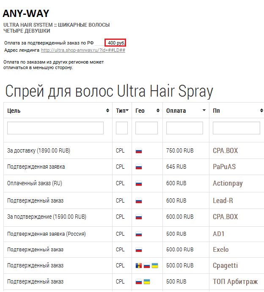The image size is (264, 292).
Task: Open the PaPuAS partner network link
Action: coord(224,167)
